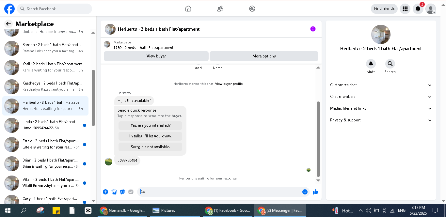Attach a photo using image icon

[114, 192]
